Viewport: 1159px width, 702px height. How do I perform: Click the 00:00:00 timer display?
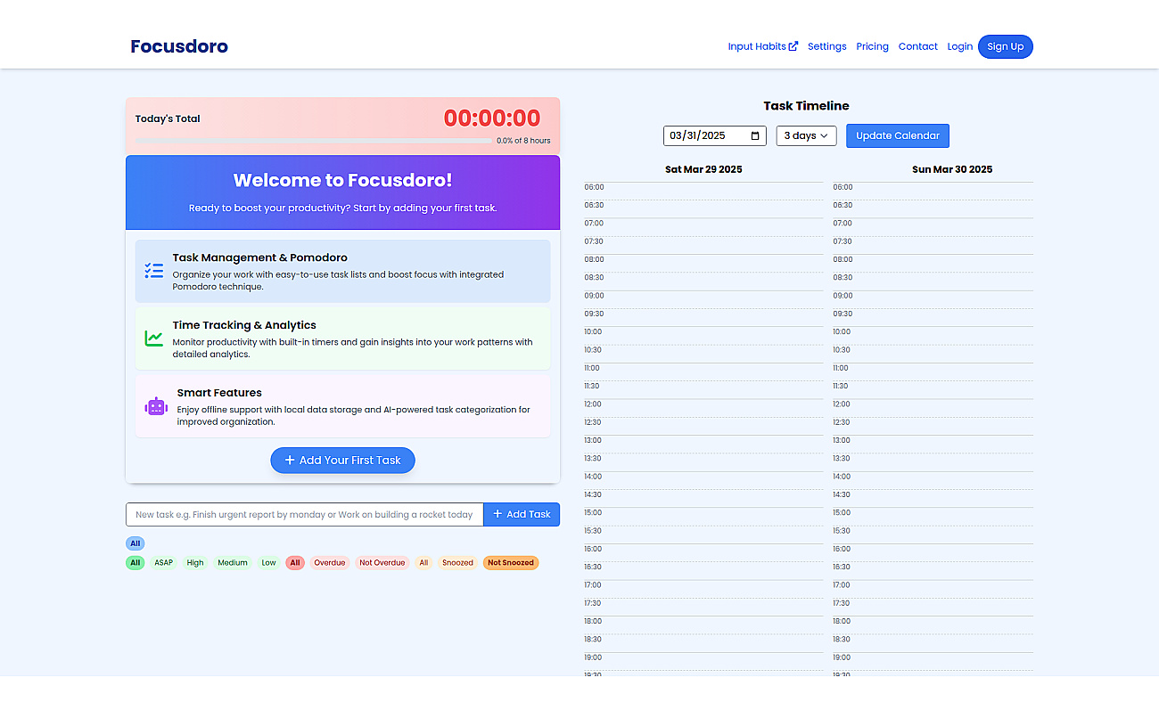[492, 118]
